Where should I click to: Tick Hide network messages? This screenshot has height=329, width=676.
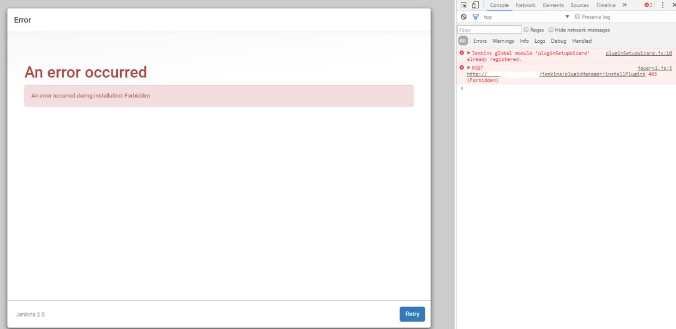(x=551, y=30)
